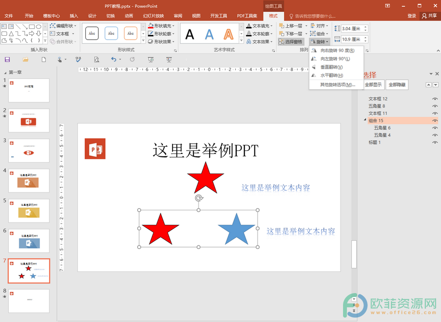Viewport: 441px width, 322px height.
Task: Click the touch/mouse mode hand icon
Action: pyautogui.click(x=60, y=60)
